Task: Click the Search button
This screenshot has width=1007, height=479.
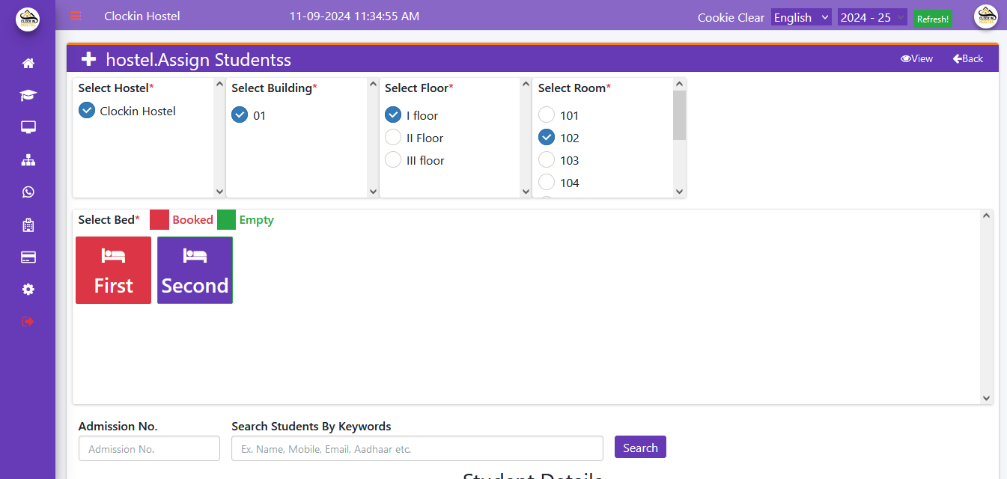Action: point(640,448)
